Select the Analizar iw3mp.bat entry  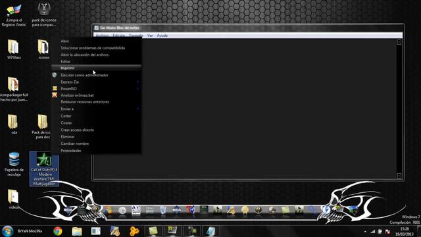96,95
